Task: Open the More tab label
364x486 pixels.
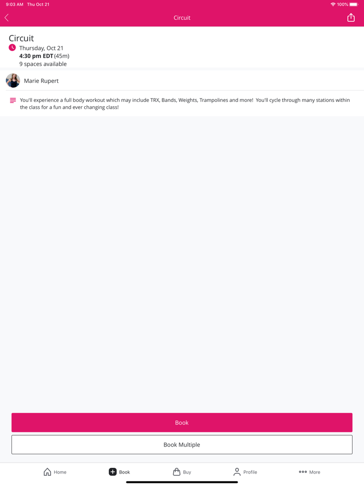Action: 315,472
